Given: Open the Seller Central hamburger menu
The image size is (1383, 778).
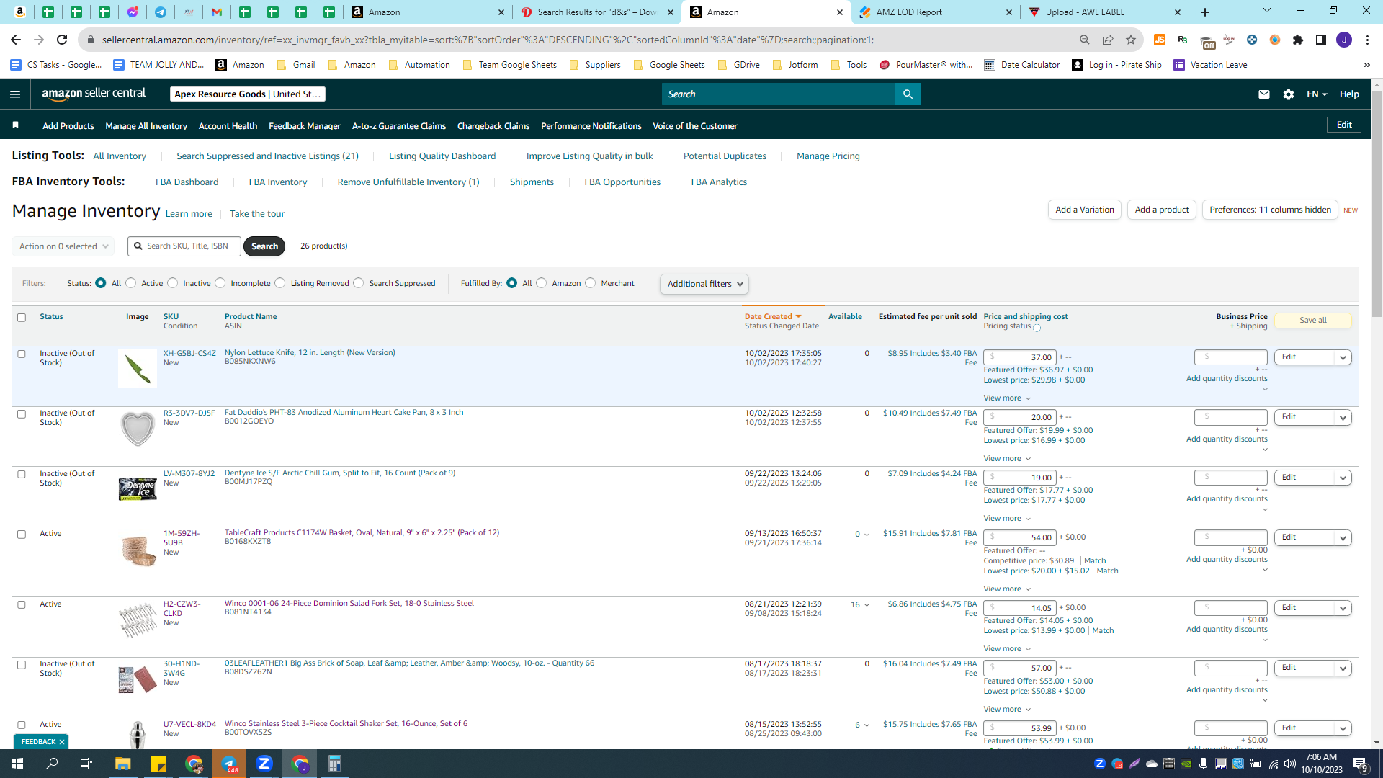Looking at the screenshot, I should click(x=15, y=94).
